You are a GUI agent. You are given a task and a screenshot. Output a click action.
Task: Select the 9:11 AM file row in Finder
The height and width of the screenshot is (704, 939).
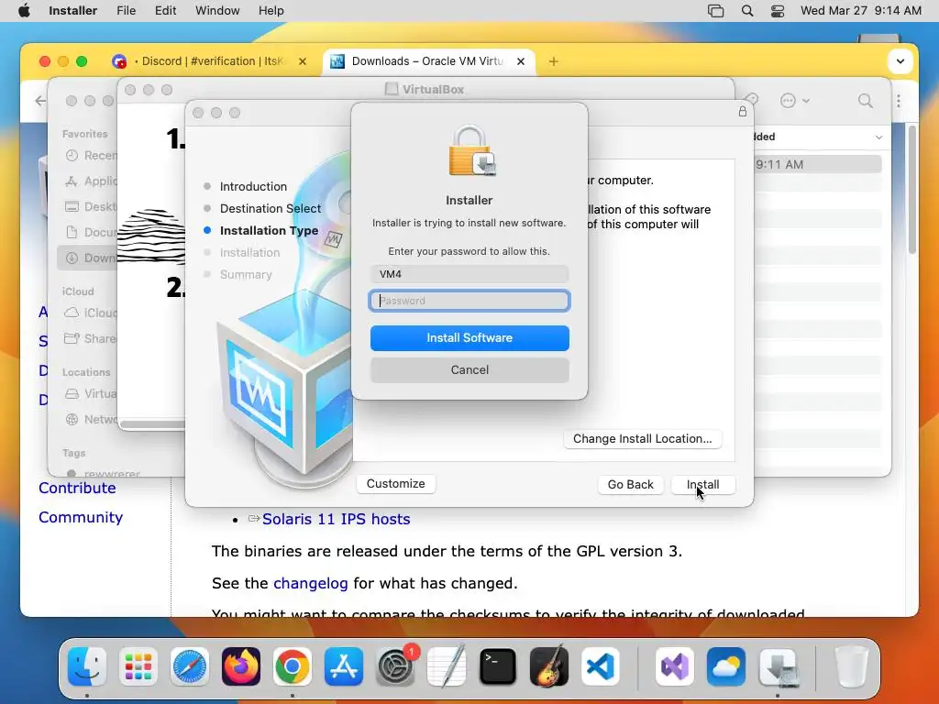pyautogui.click(x=817, y=164)
